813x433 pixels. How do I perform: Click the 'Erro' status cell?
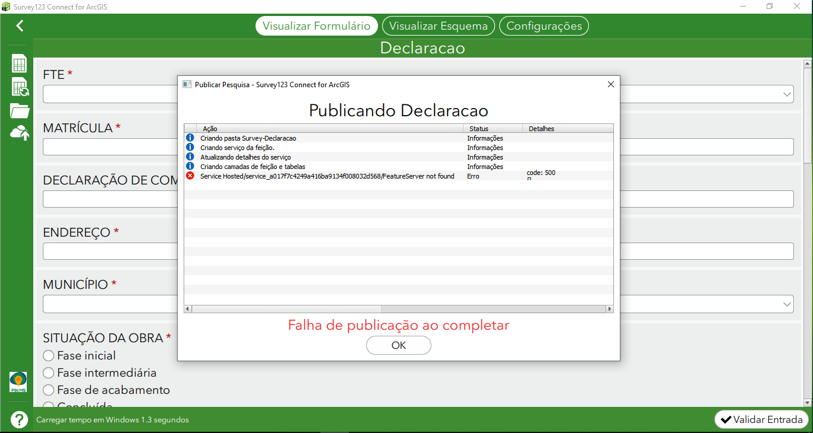(x=473, y=176)
